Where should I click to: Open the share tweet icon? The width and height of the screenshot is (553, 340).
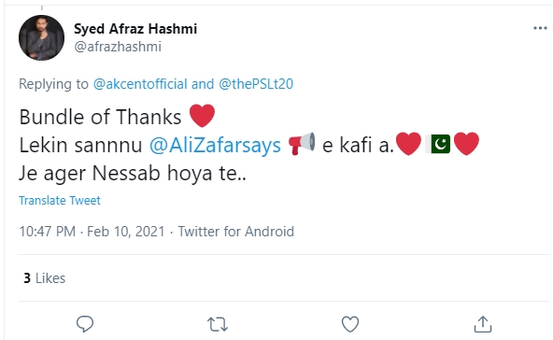(483, 323)
